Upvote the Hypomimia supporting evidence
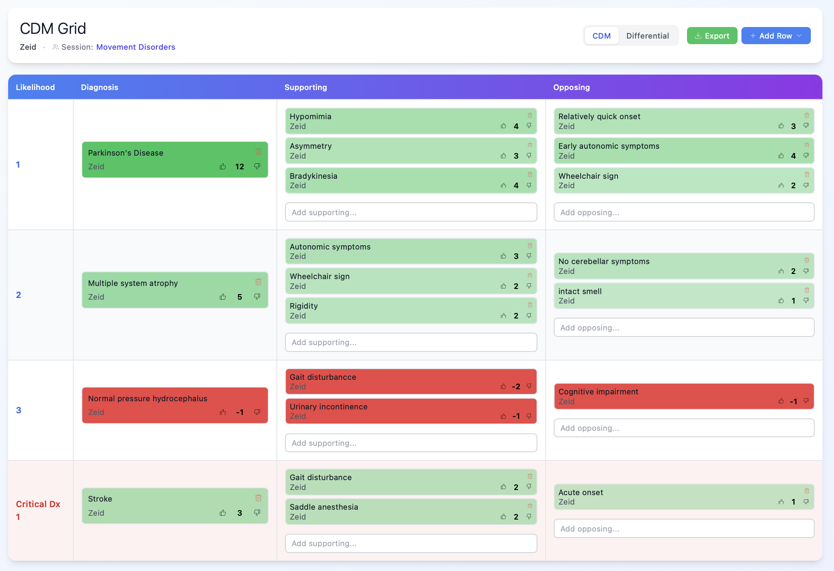 pyautogui.click(x=504, y=126)
